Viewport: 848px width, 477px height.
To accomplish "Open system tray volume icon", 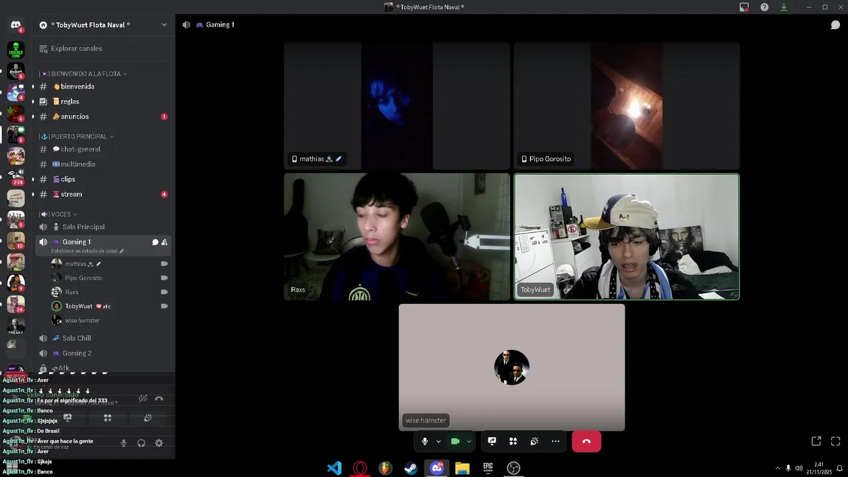I will pyautogui.click(x=799, y=468).
